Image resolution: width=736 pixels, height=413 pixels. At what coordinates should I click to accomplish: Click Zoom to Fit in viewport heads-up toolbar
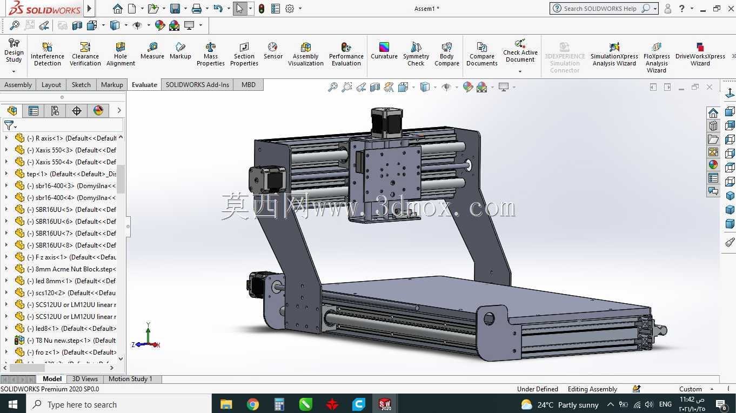(333, 87)
